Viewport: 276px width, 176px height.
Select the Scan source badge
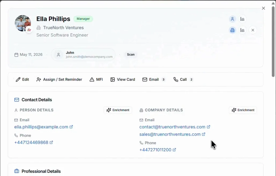coord(131,54)
